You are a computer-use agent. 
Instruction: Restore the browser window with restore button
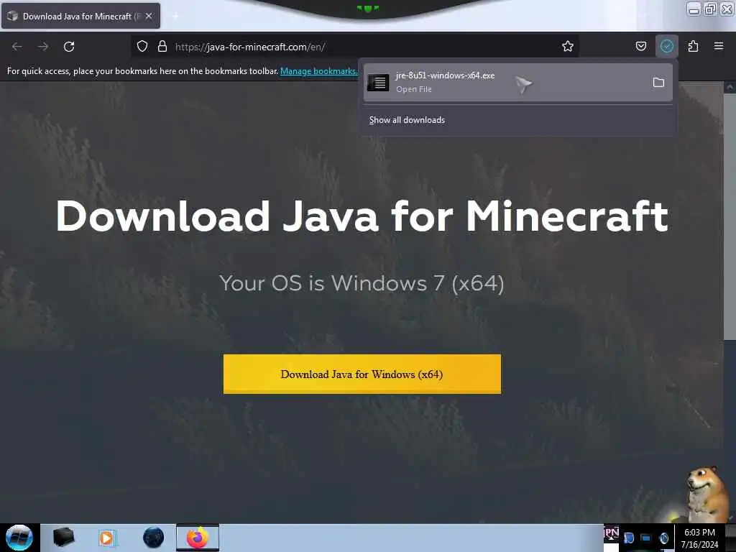pyautogui.click(x=711, y=8)
